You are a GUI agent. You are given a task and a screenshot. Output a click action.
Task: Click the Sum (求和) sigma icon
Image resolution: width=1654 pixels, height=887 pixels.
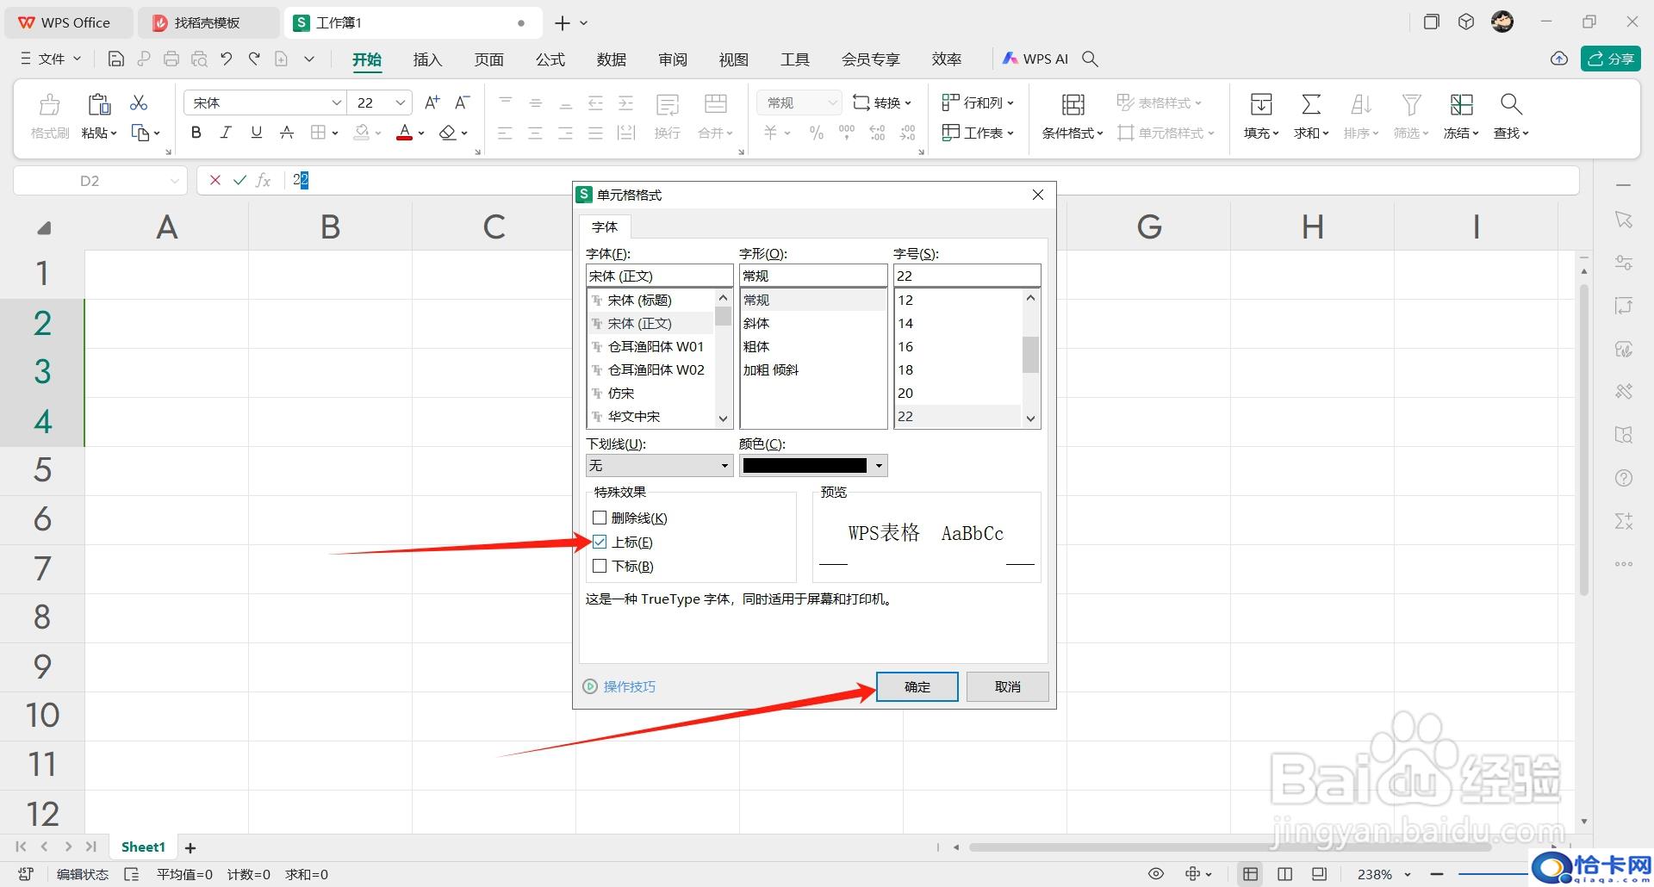coord(1311,105)
